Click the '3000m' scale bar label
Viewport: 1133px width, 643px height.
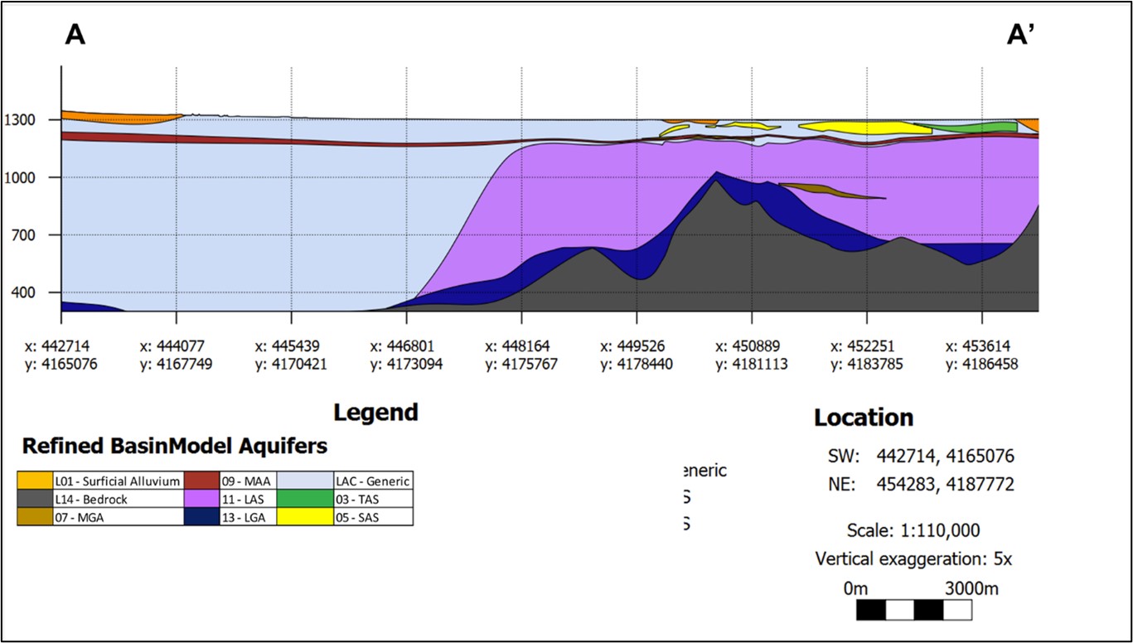[x=971, y=589]
